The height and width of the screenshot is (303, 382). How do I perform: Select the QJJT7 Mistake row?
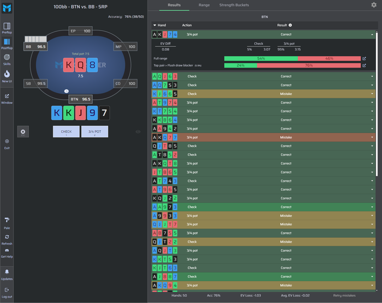(264, 224)
